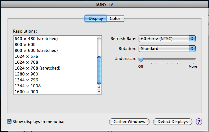The image size is (209, 132).
Task: Click the Detect Displays button
Action: click(172, 121)
